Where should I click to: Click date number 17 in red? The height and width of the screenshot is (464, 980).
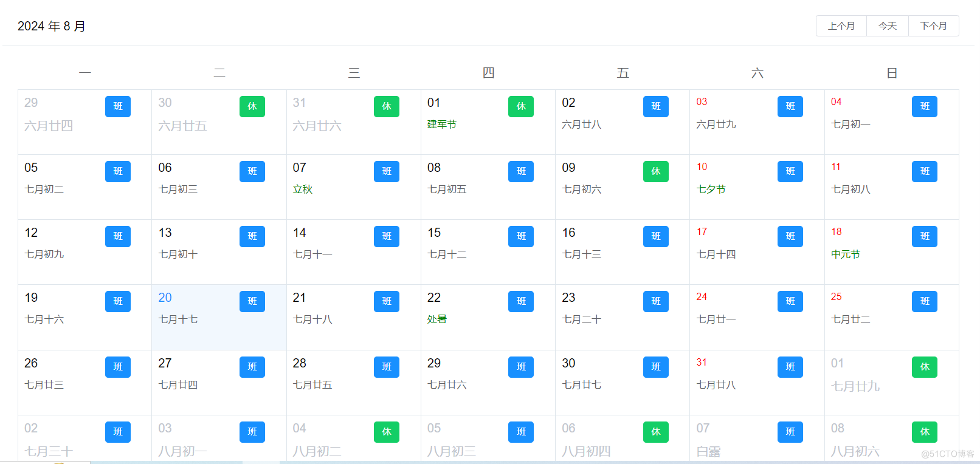coord(702,232)
